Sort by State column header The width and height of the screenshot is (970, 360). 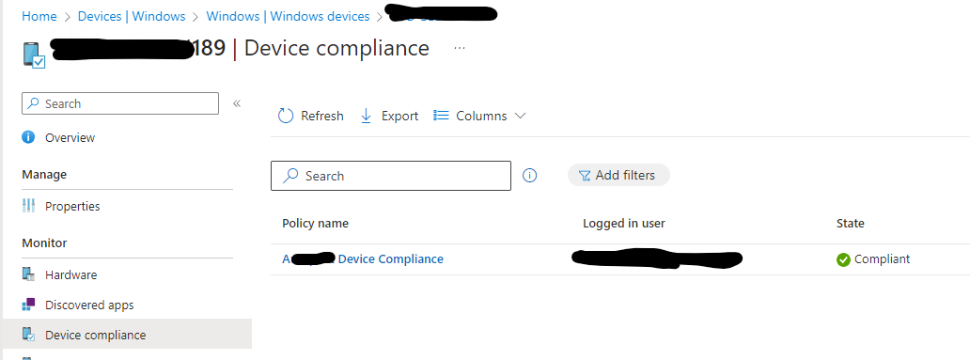[850, 224]
